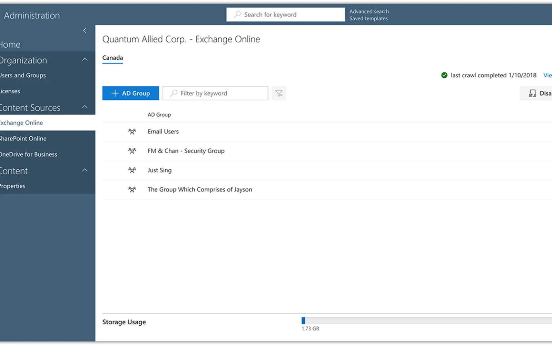Click the group icon beside Email Users
Viewport: 552px width, 345px height.
tap(132, 131)
